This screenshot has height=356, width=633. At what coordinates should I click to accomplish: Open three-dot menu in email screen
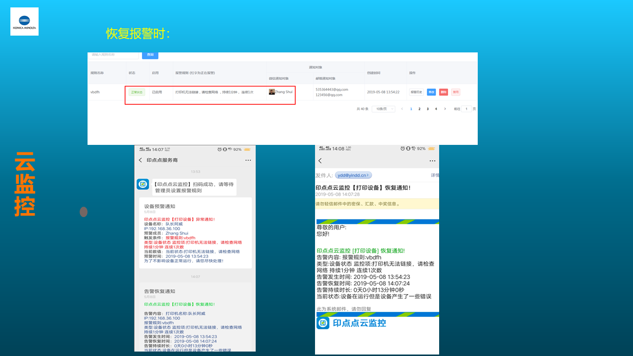point(432,161)
